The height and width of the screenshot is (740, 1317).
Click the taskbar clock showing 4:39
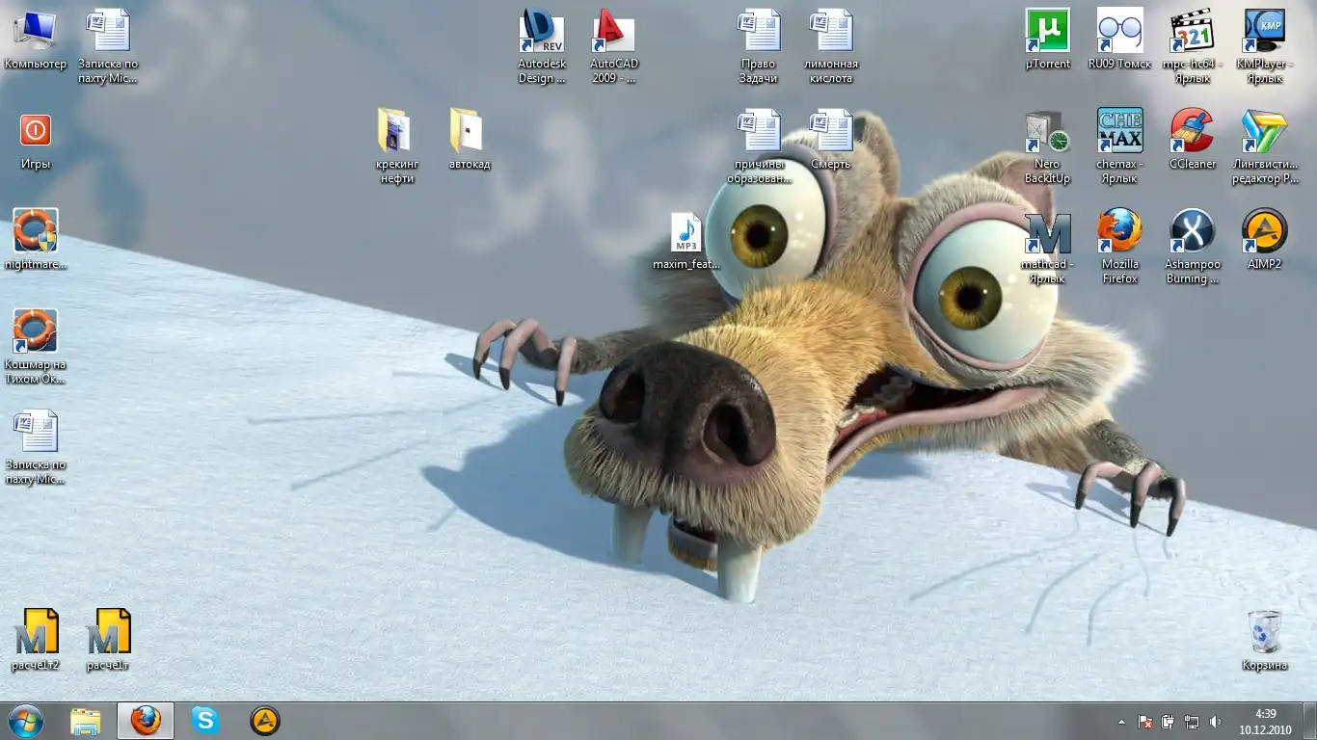point(1265,721)
